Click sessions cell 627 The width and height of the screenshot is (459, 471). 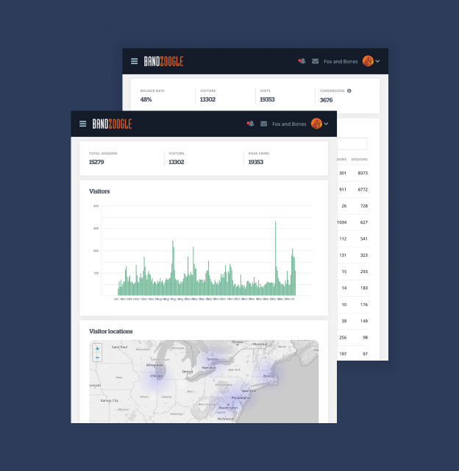(364, 222)
